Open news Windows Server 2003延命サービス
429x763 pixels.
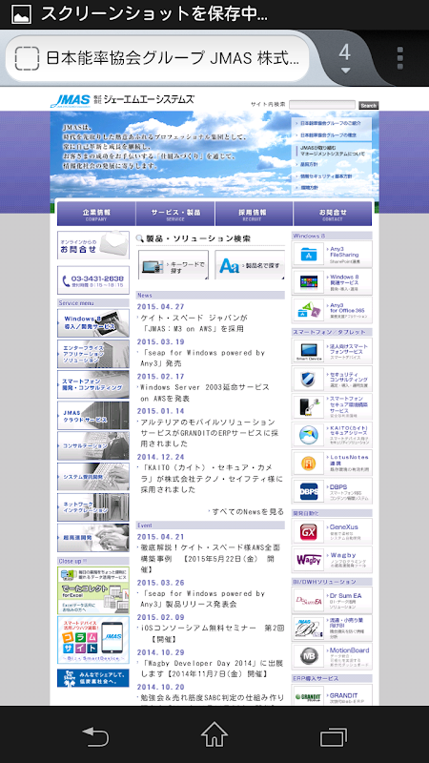204,393
